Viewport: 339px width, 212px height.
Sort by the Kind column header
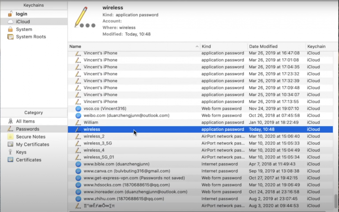(x=206, y=46)
